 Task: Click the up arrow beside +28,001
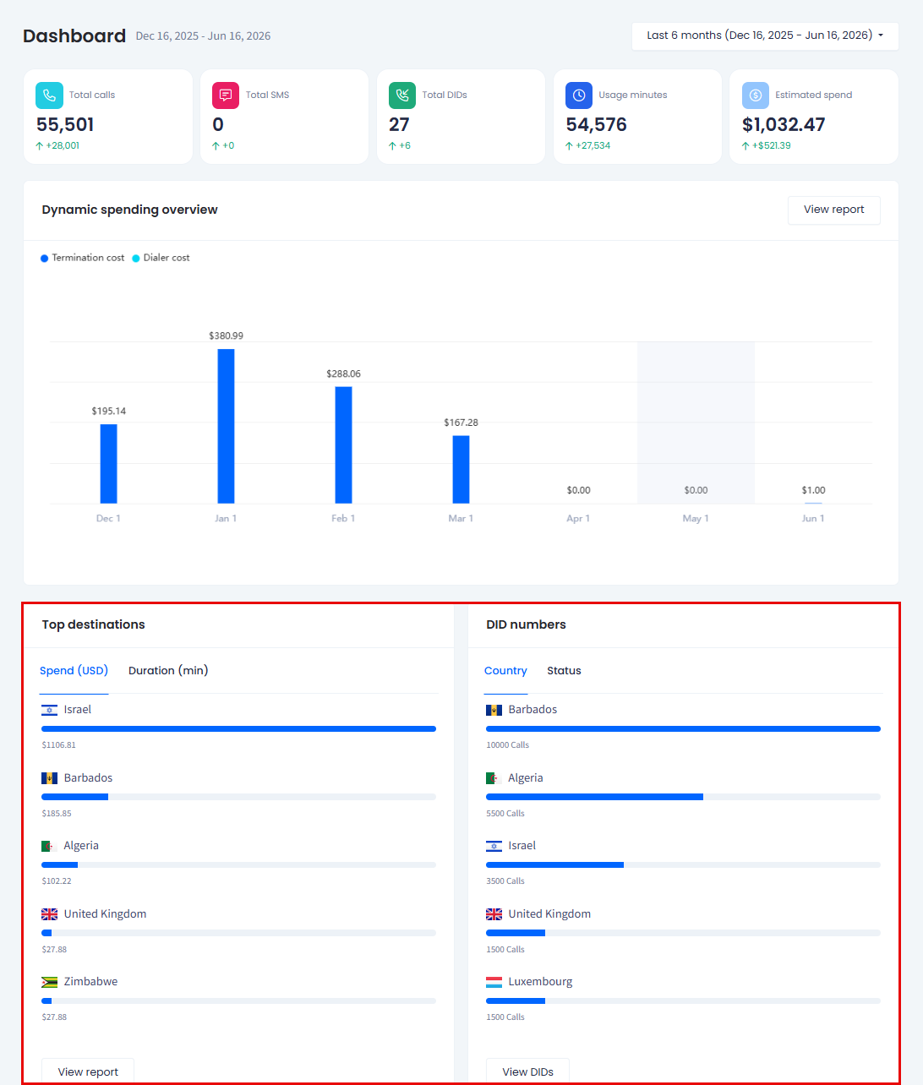click(40, 145)
